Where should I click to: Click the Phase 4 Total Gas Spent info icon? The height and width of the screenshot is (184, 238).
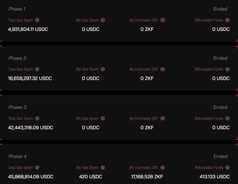pyautogui.click(x=37, y=167)
